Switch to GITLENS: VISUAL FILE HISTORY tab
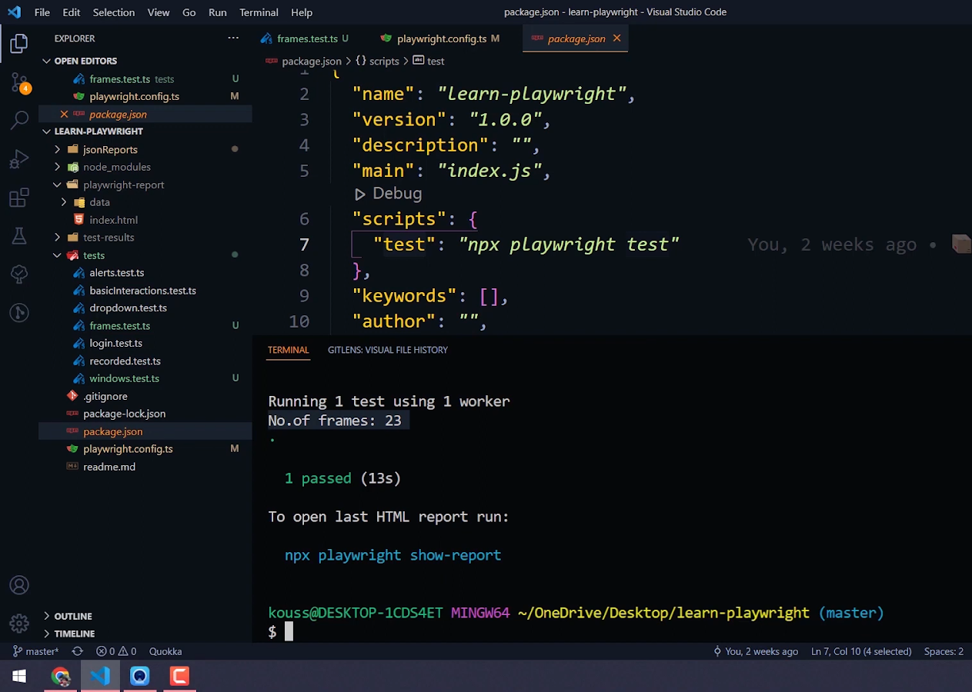Image resolution: width=972 pixels, height=692 pixels. [x=388, y=350]
